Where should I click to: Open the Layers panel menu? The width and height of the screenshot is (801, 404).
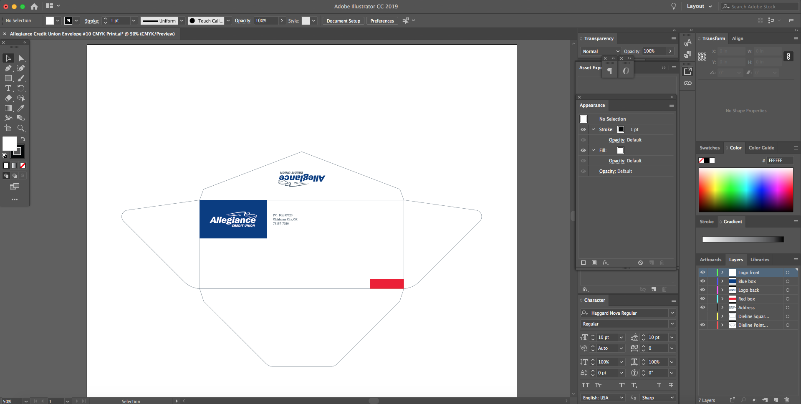tap(796, 260)
